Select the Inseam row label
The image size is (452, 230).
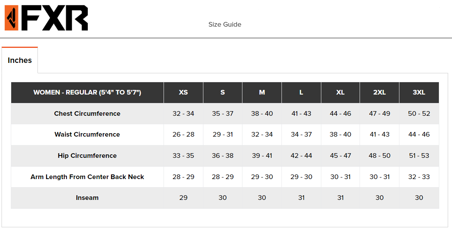pos(87,198)
